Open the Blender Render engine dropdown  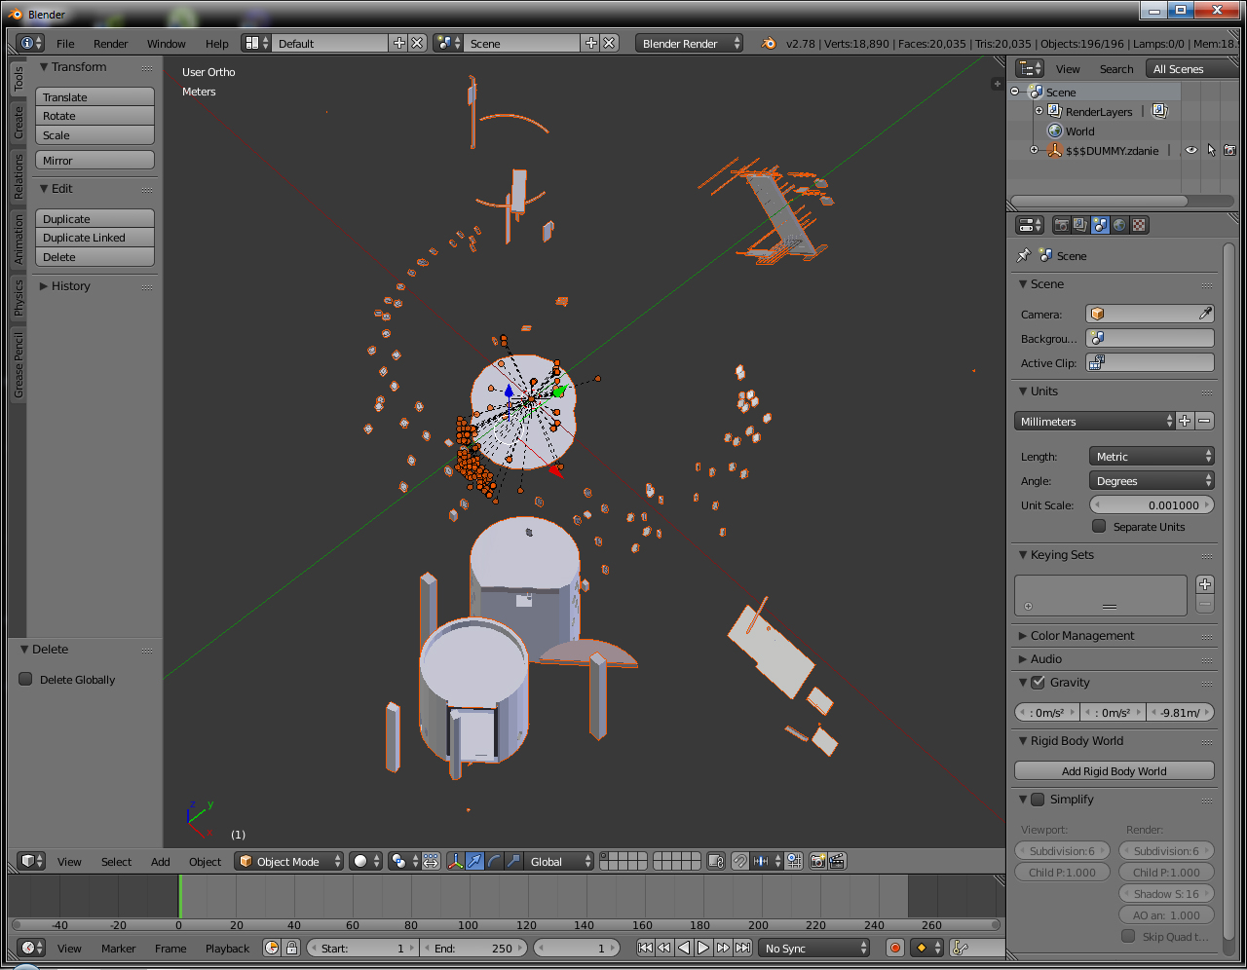point(689,43)
